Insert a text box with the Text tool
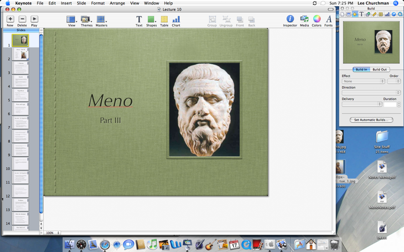Screen dimensions: 404x252 (x=139, y=19)
